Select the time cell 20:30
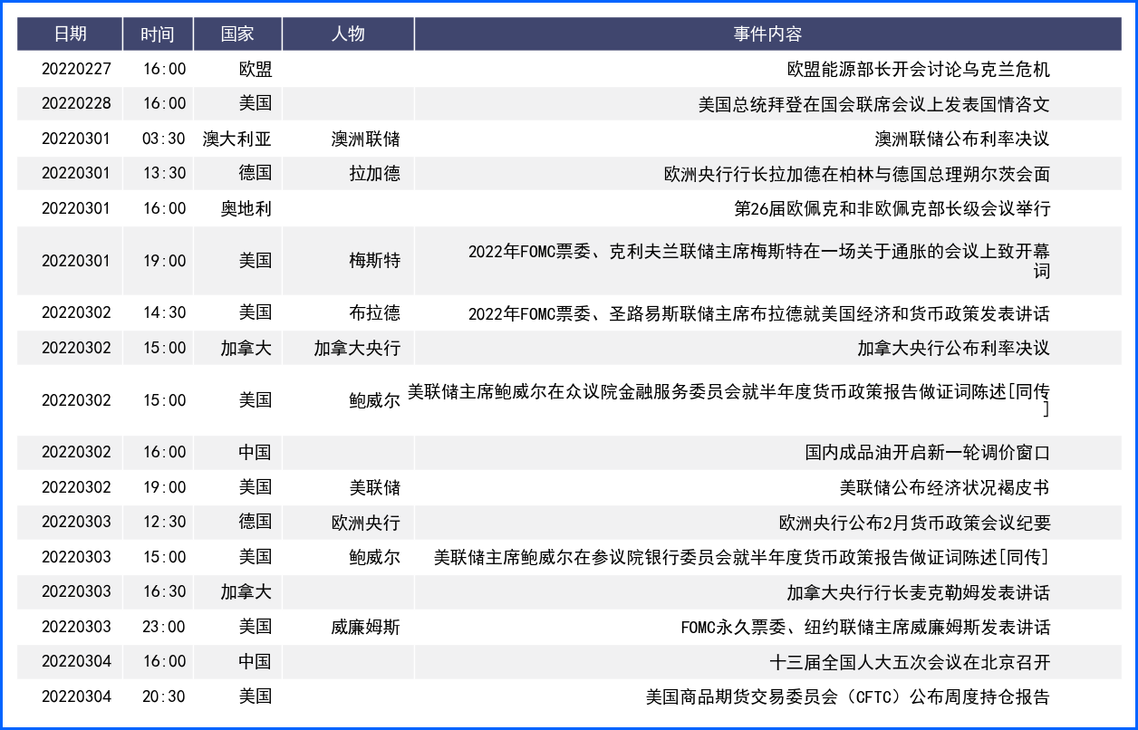This screenshot has height=730, width=1138. coord(164,696)
